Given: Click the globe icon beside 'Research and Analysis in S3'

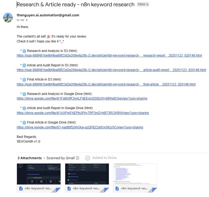Looking at the screenshot, I should (x=24, y=51).
